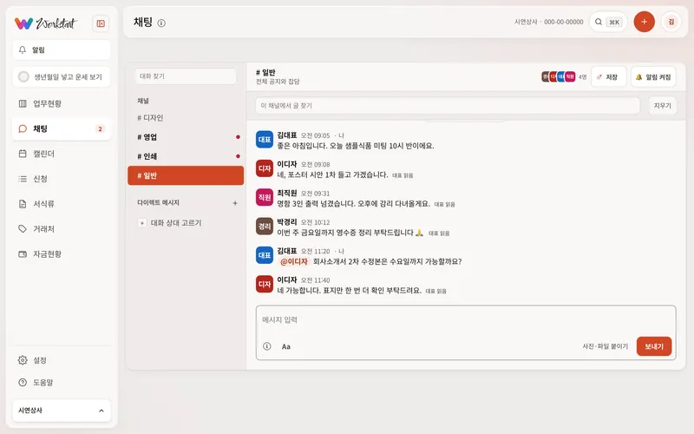
Task: Click 김대표 avatar on the 09:05 message
Action: 265,140
